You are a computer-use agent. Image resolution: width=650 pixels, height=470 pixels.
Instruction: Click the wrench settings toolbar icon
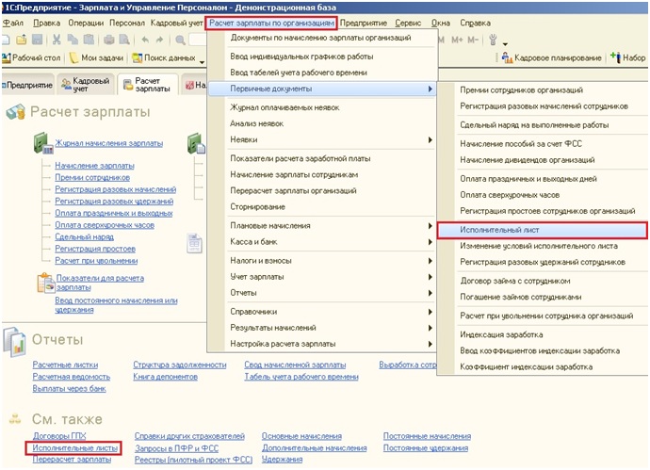click(493, 40)
